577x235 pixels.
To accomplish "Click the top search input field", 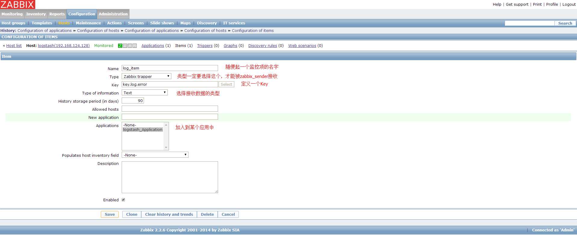I will 529,23.
